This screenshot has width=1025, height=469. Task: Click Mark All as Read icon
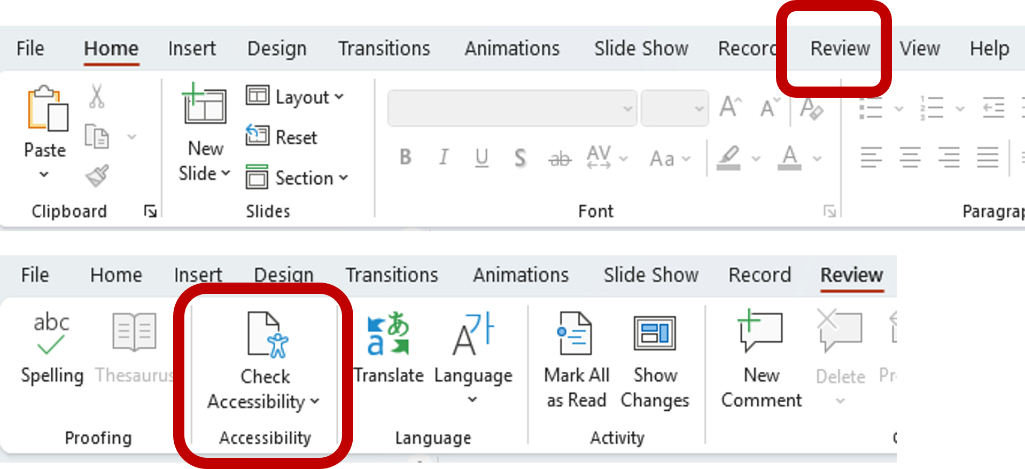(x=575, y=334)
